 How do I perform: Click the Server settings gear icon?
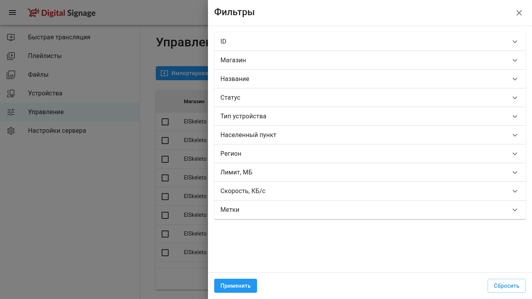point(11,131)
